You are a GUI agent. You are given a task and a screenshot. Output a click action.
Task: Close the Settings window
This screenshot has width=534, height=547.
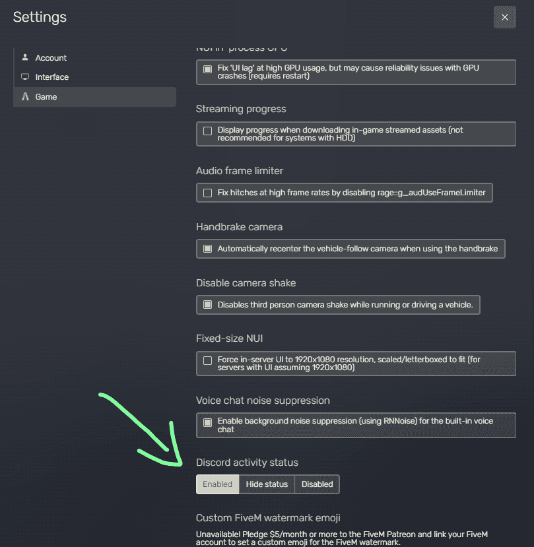pos(504,17)
